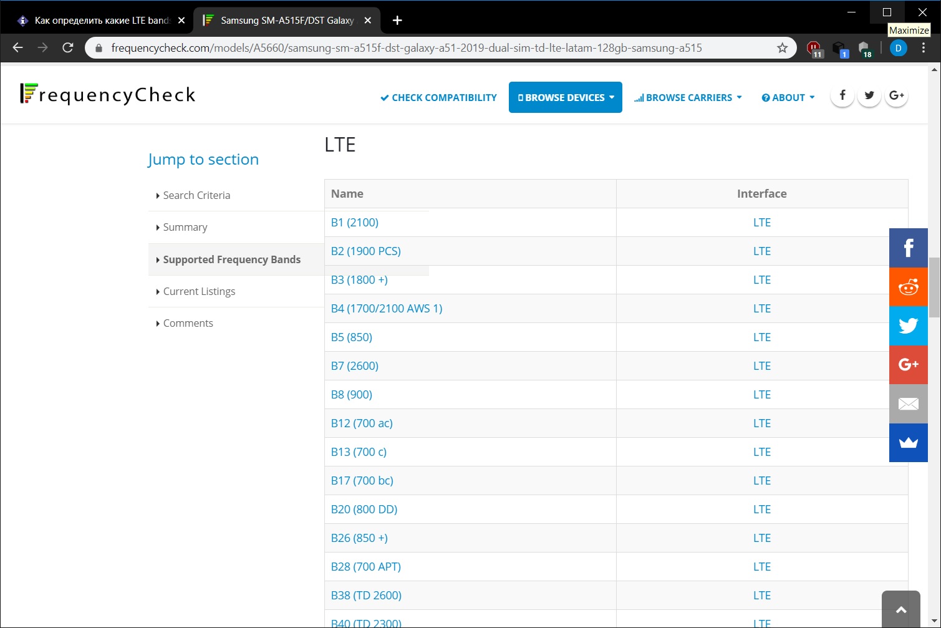Click the Interface column header
The image size is (941, 628).
(x=762, y=194)
